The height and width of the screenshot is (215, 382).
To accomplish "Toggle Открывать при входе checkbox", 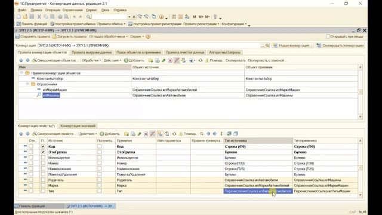I will 328,36.
